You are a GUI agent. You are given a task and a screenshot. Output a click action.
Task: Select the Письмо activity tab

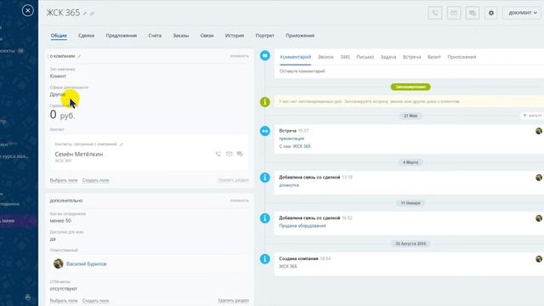coord(365,57)
